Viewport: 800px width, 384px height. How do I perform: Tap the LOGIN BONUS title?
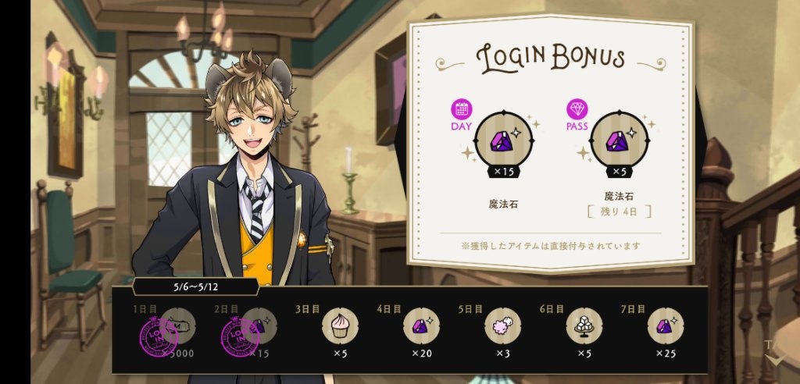point(551,59)
